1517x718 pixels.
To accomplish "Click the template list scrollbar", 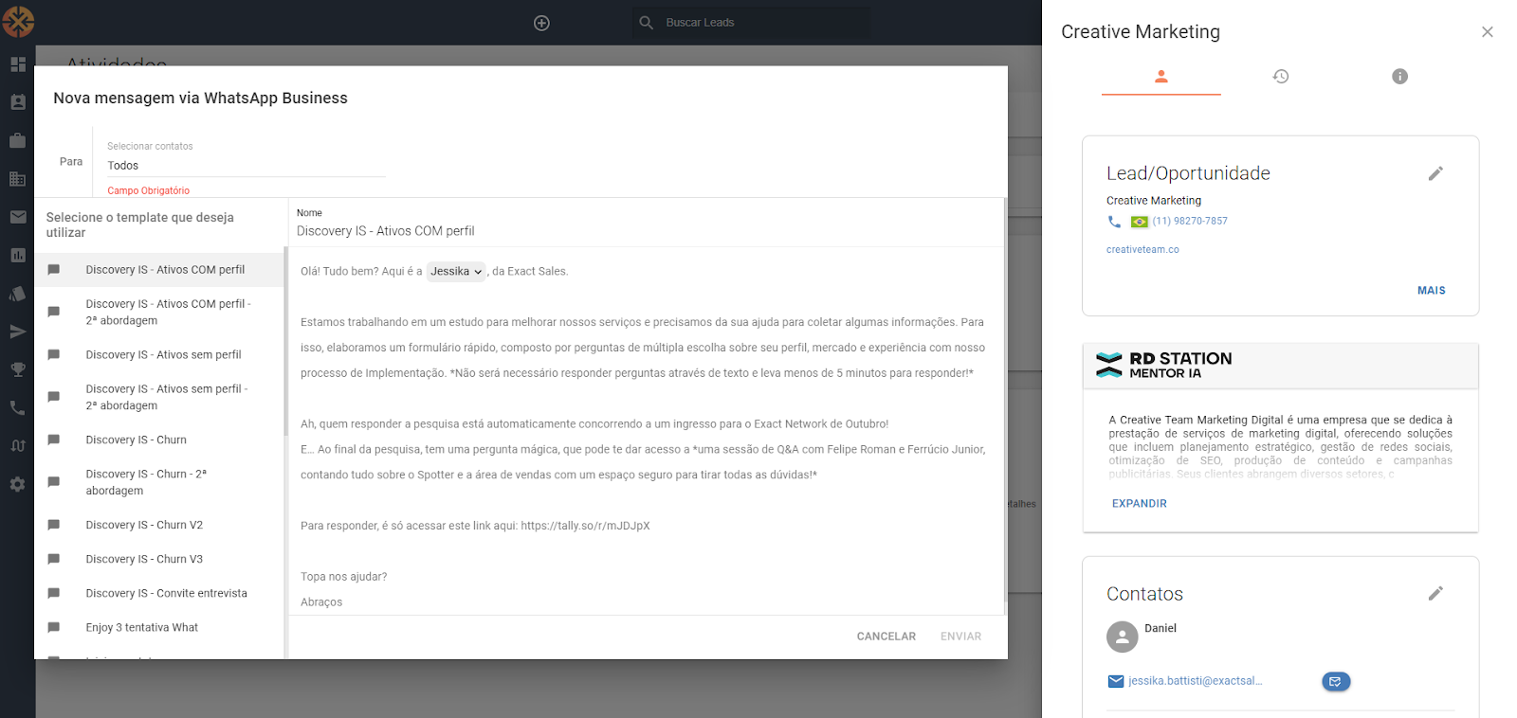I will 285,341.
